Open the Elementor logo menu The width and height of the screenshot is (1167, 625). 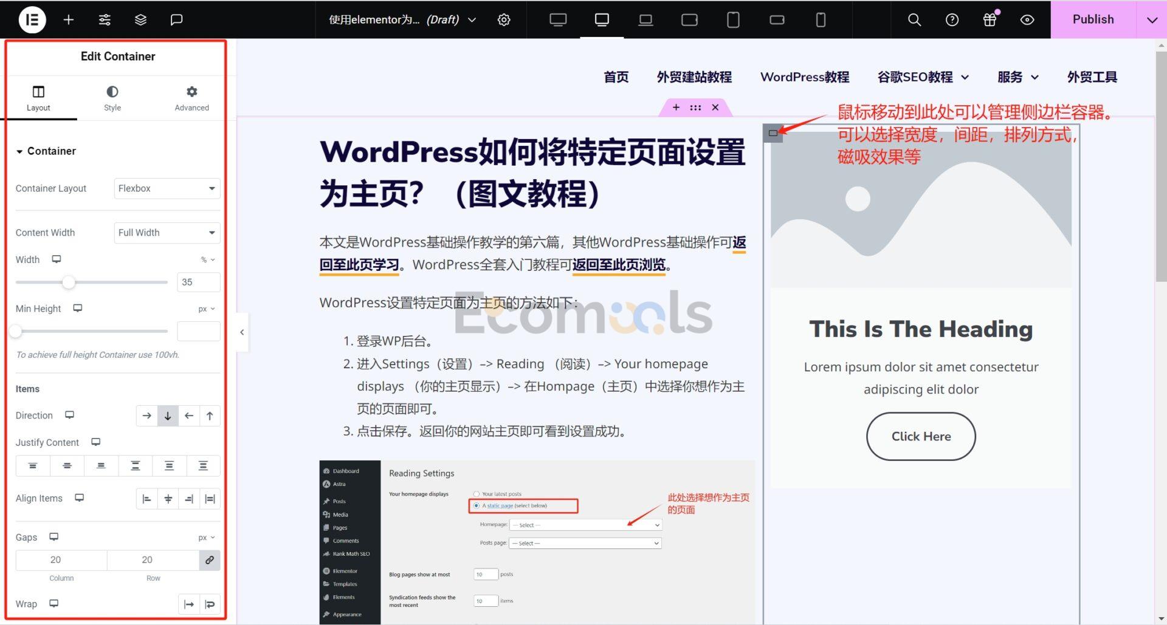[32, 19]
